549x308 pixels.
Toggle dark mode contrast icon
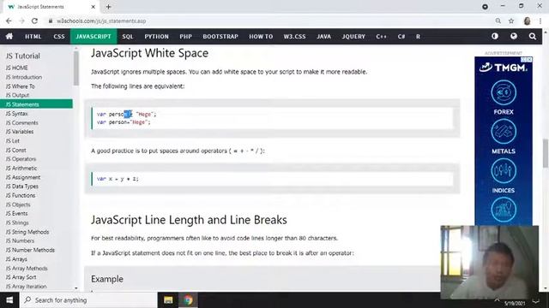495,36
